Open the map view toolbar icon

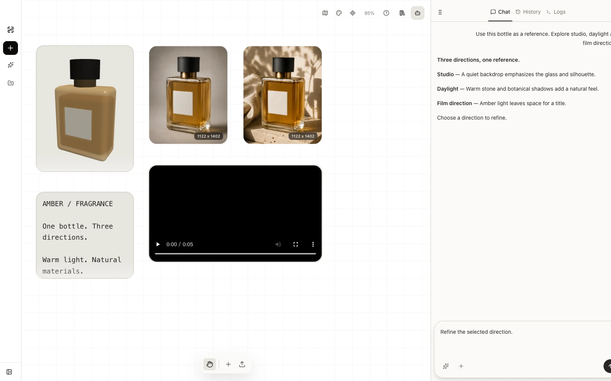(325, 13)
